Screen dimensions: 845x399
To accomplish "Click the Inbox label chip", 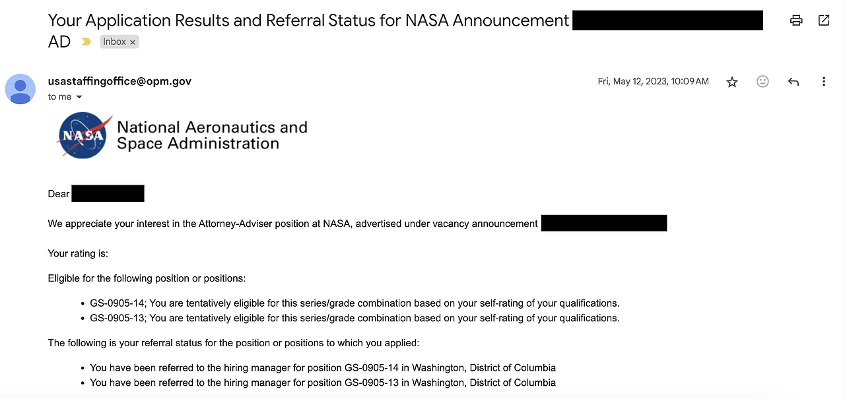I will (x=114, y=42).
